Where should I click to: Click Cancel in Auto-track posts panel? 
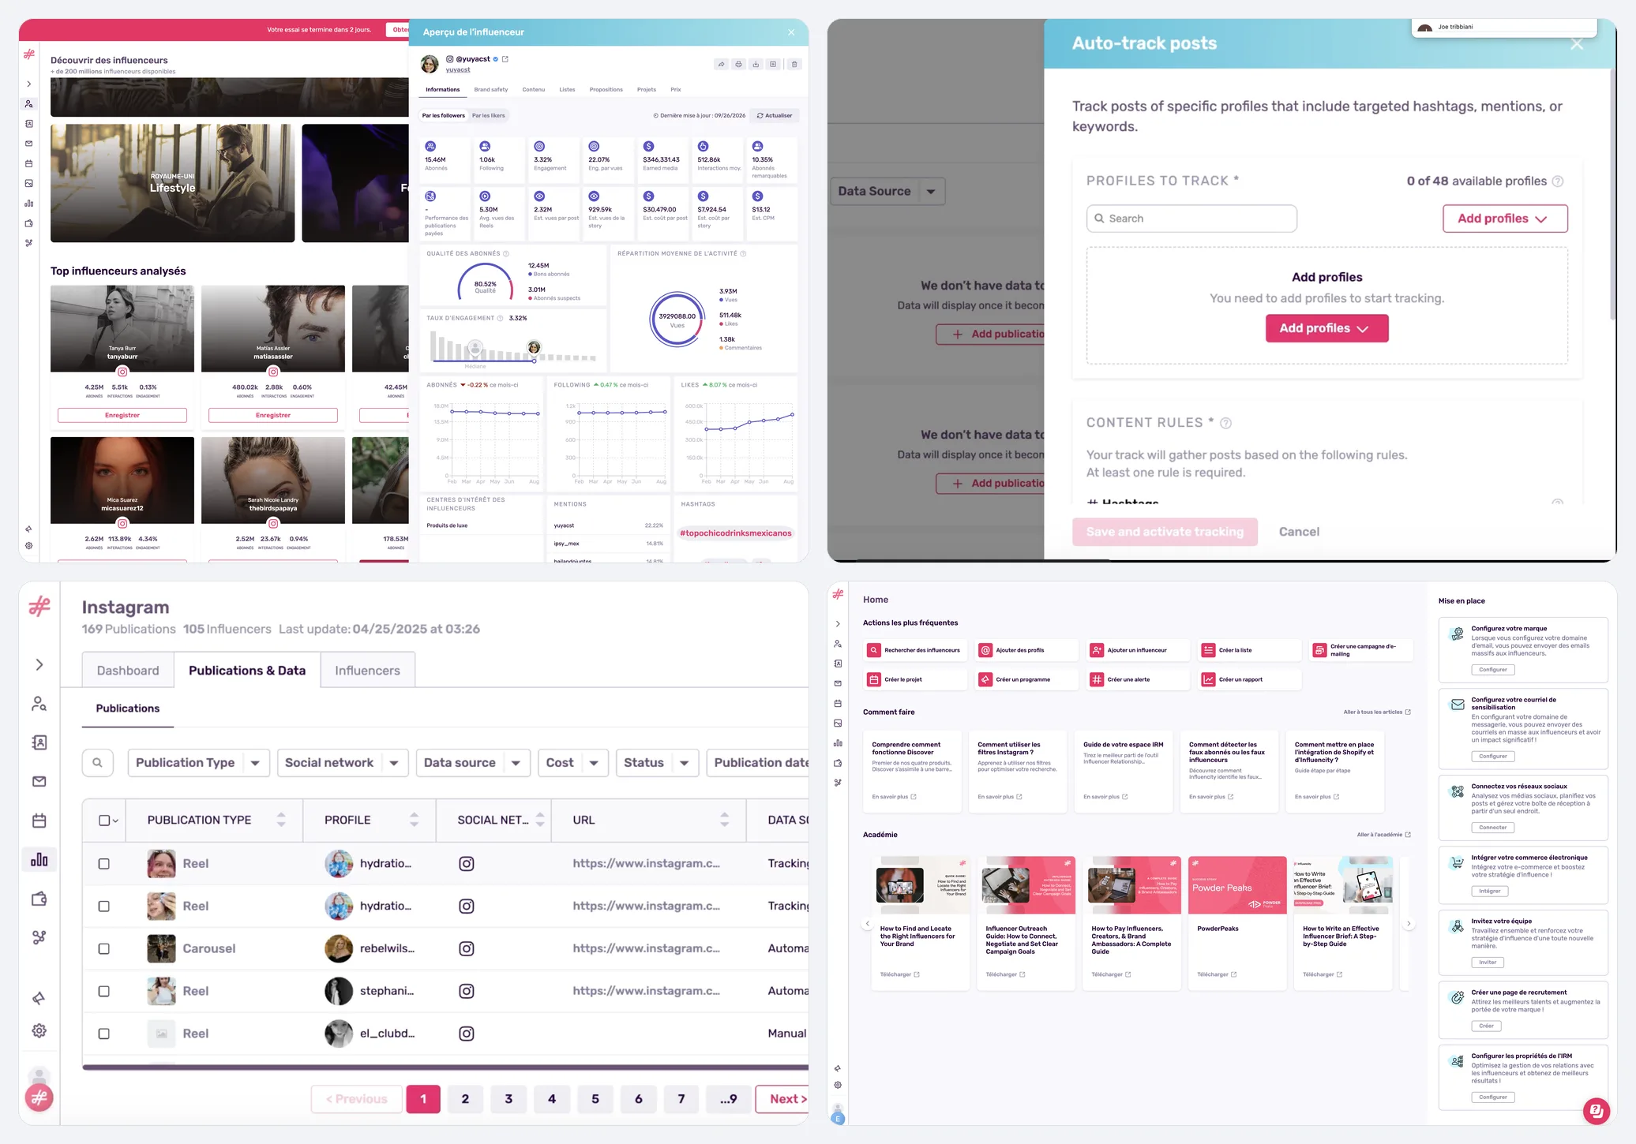pyautogui.click(x=1299, y=532)
